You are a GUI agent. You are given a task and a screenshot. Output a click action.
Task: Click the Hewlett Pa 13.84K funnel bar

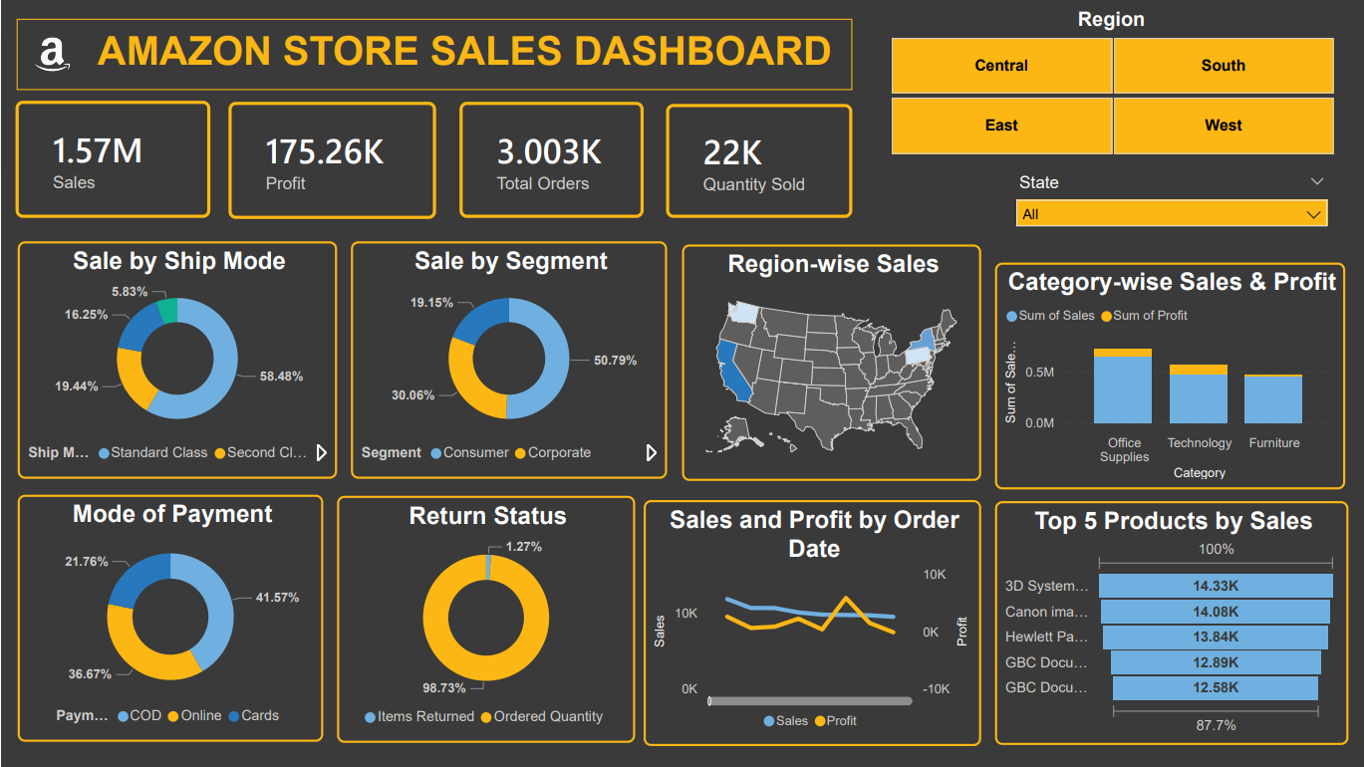1216,637
